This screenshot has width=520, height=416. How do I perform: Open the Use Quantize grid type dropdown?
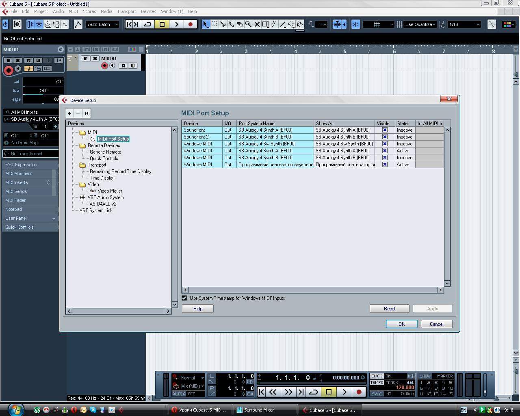click(420, 24)
